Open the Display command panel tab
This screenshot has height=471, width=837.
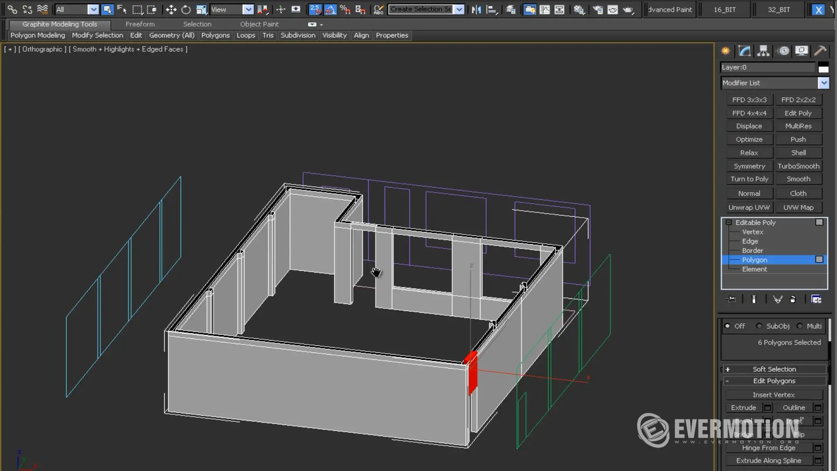[x=802, y=51]
